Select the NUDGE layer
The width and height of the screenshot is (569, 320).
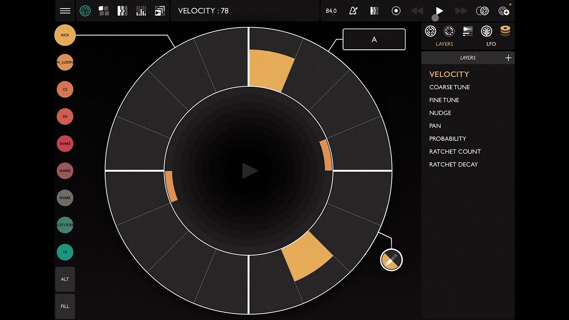click(x=440, y=113)
